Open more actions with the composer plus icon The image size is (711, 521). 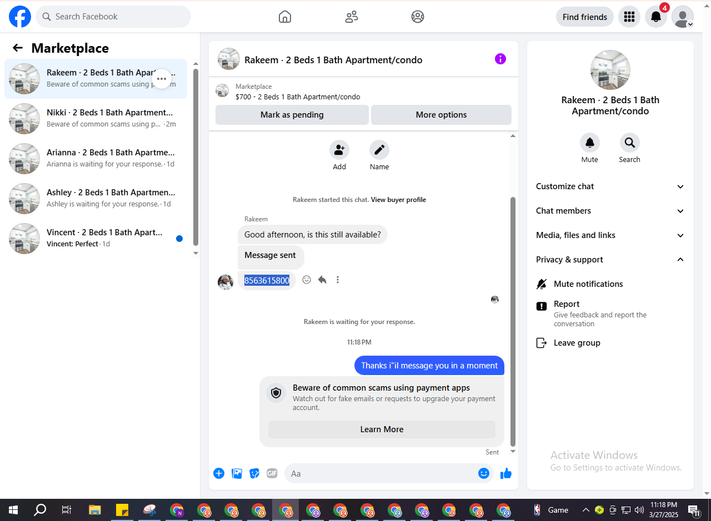point(219,473)
